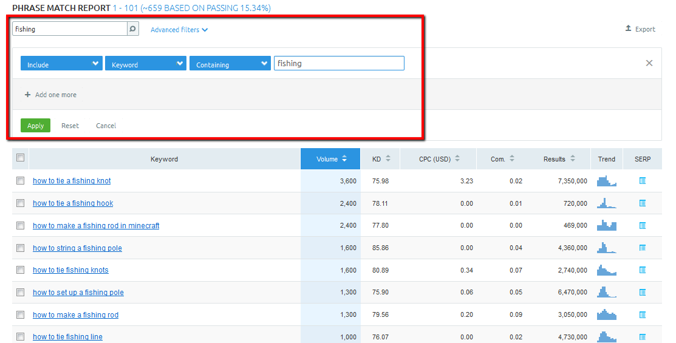676x343 pixels.
Task: Open the Include dropdown
Action: (62, 63)
